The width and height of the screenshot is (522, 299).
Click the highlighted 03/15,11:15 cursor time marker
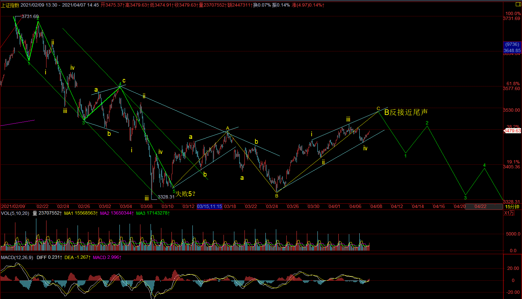coord(209,206)
